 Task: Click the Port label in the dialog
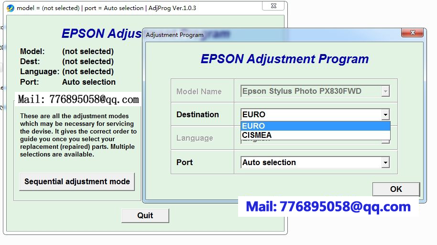pos(185,162)
